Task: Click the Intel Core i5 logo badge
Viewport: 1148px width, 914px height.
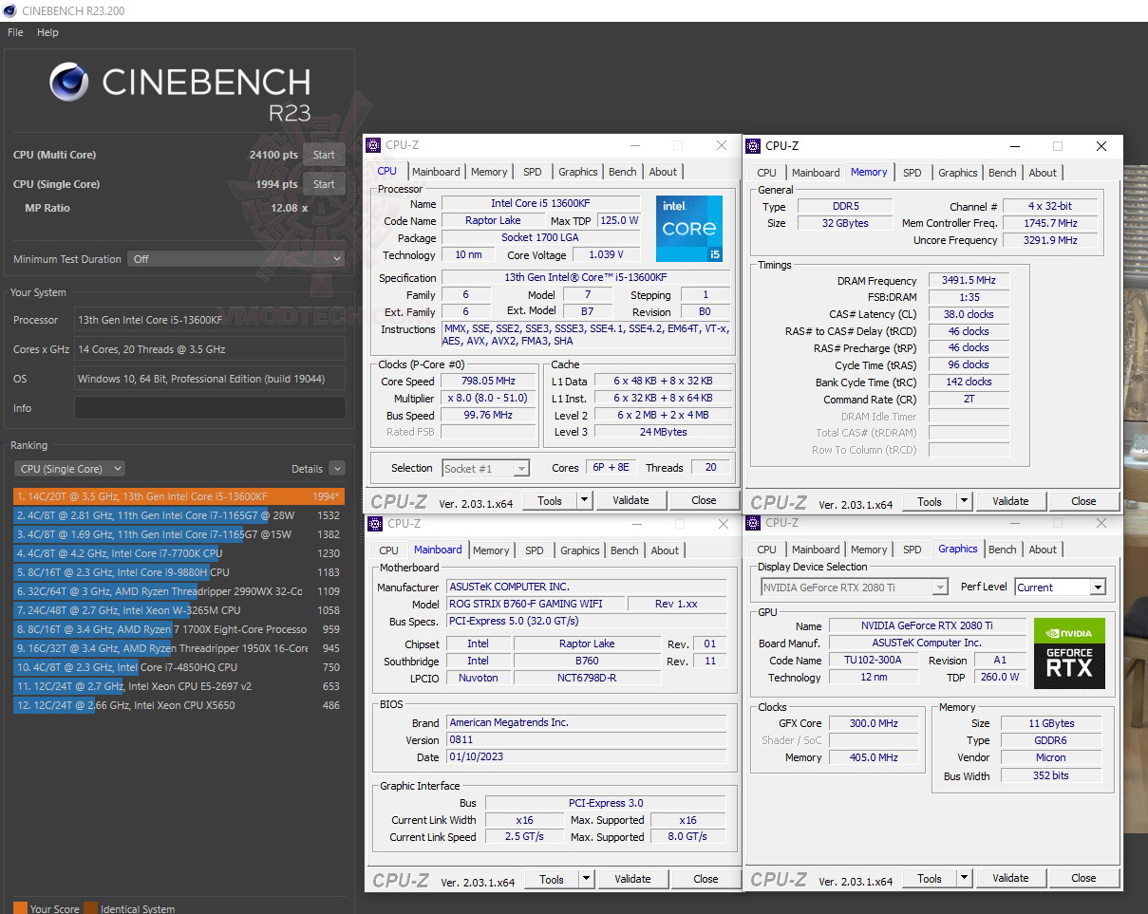Action: click(x=689, y=229)
